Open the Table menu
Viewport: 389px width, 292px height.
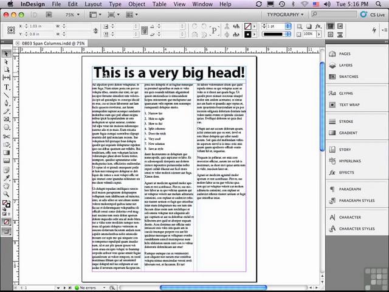[159, 4]
